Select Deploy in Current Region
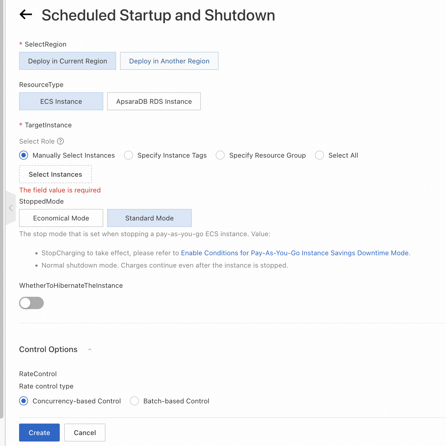Screen dimensions: 446x446 tap(68, 61)
